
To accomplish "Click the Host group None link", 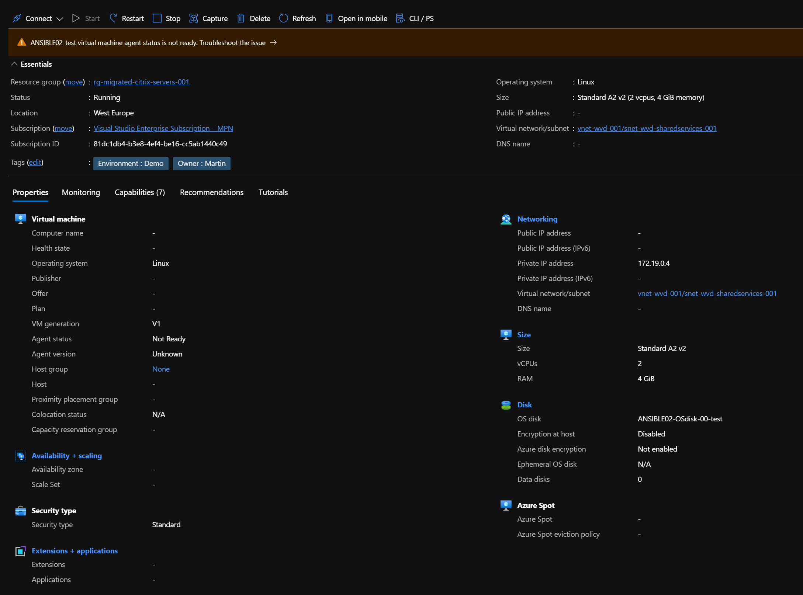I will (x=161, y=369).
